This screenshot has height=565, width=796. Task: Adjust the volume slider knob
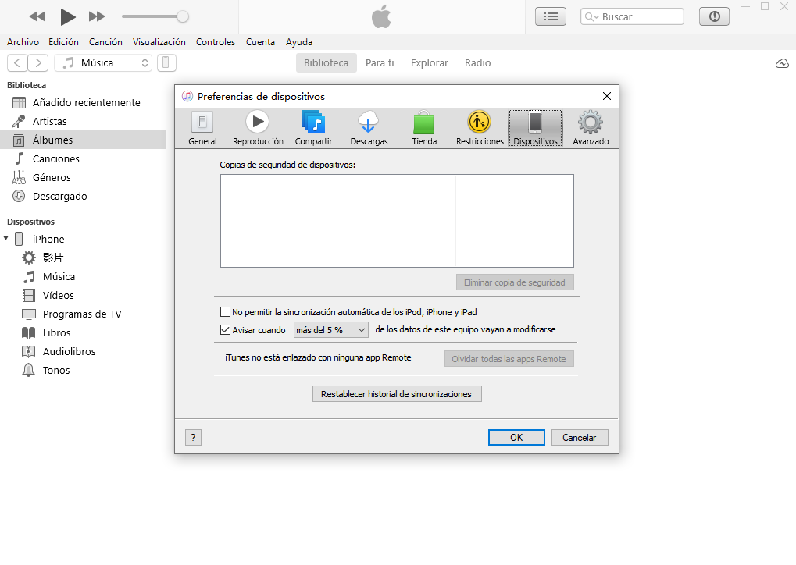183,16
